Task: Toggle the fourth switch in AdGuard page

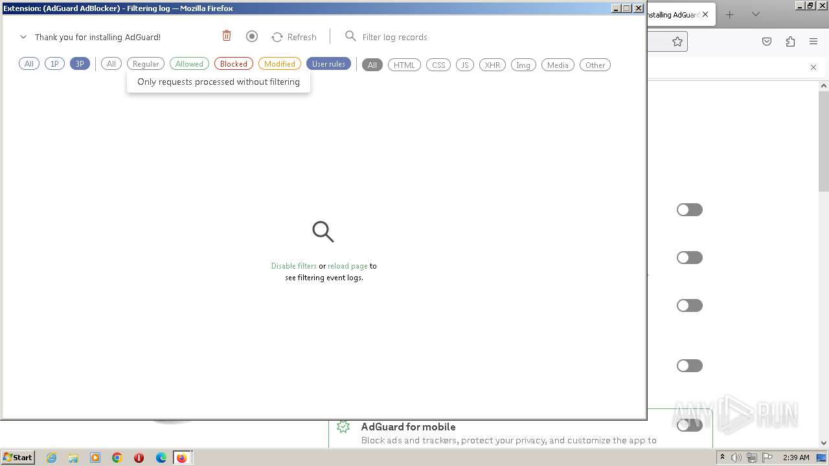Action: tap(690, 366)
